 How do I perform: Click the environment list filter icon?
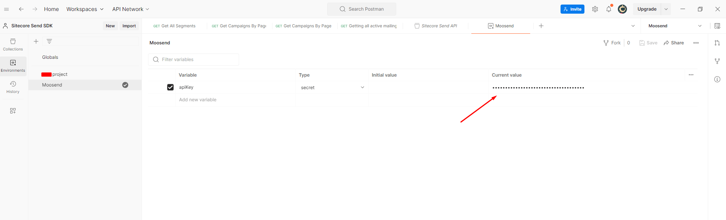[x=49, y=41]
